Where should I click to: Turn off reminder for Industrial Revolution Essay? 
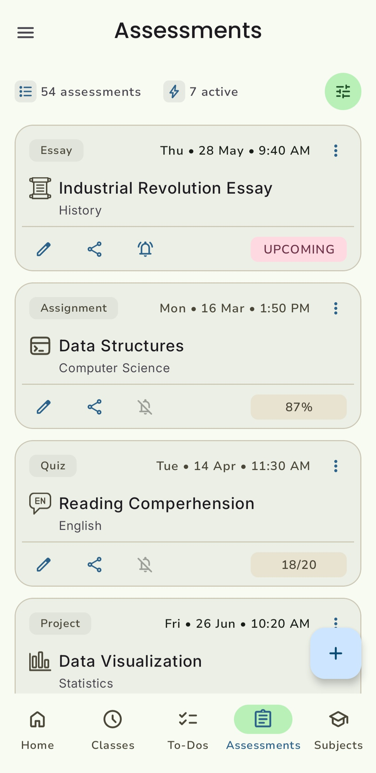click(x=146, y=249)
